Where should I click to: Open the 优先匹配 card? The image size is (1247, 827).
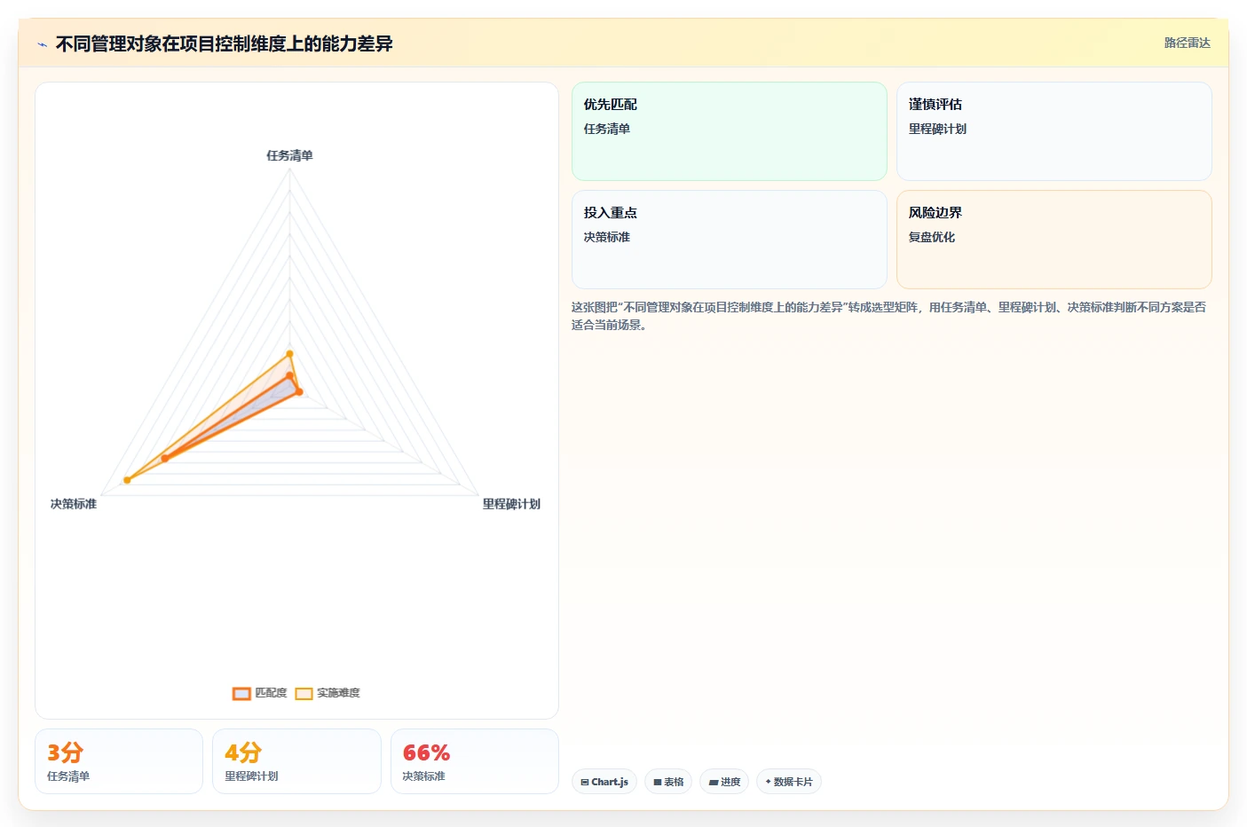[729, 131]
